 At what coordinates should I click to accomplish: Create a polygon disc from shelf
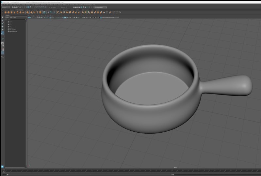pyautogui.click(x=23, y=12)
